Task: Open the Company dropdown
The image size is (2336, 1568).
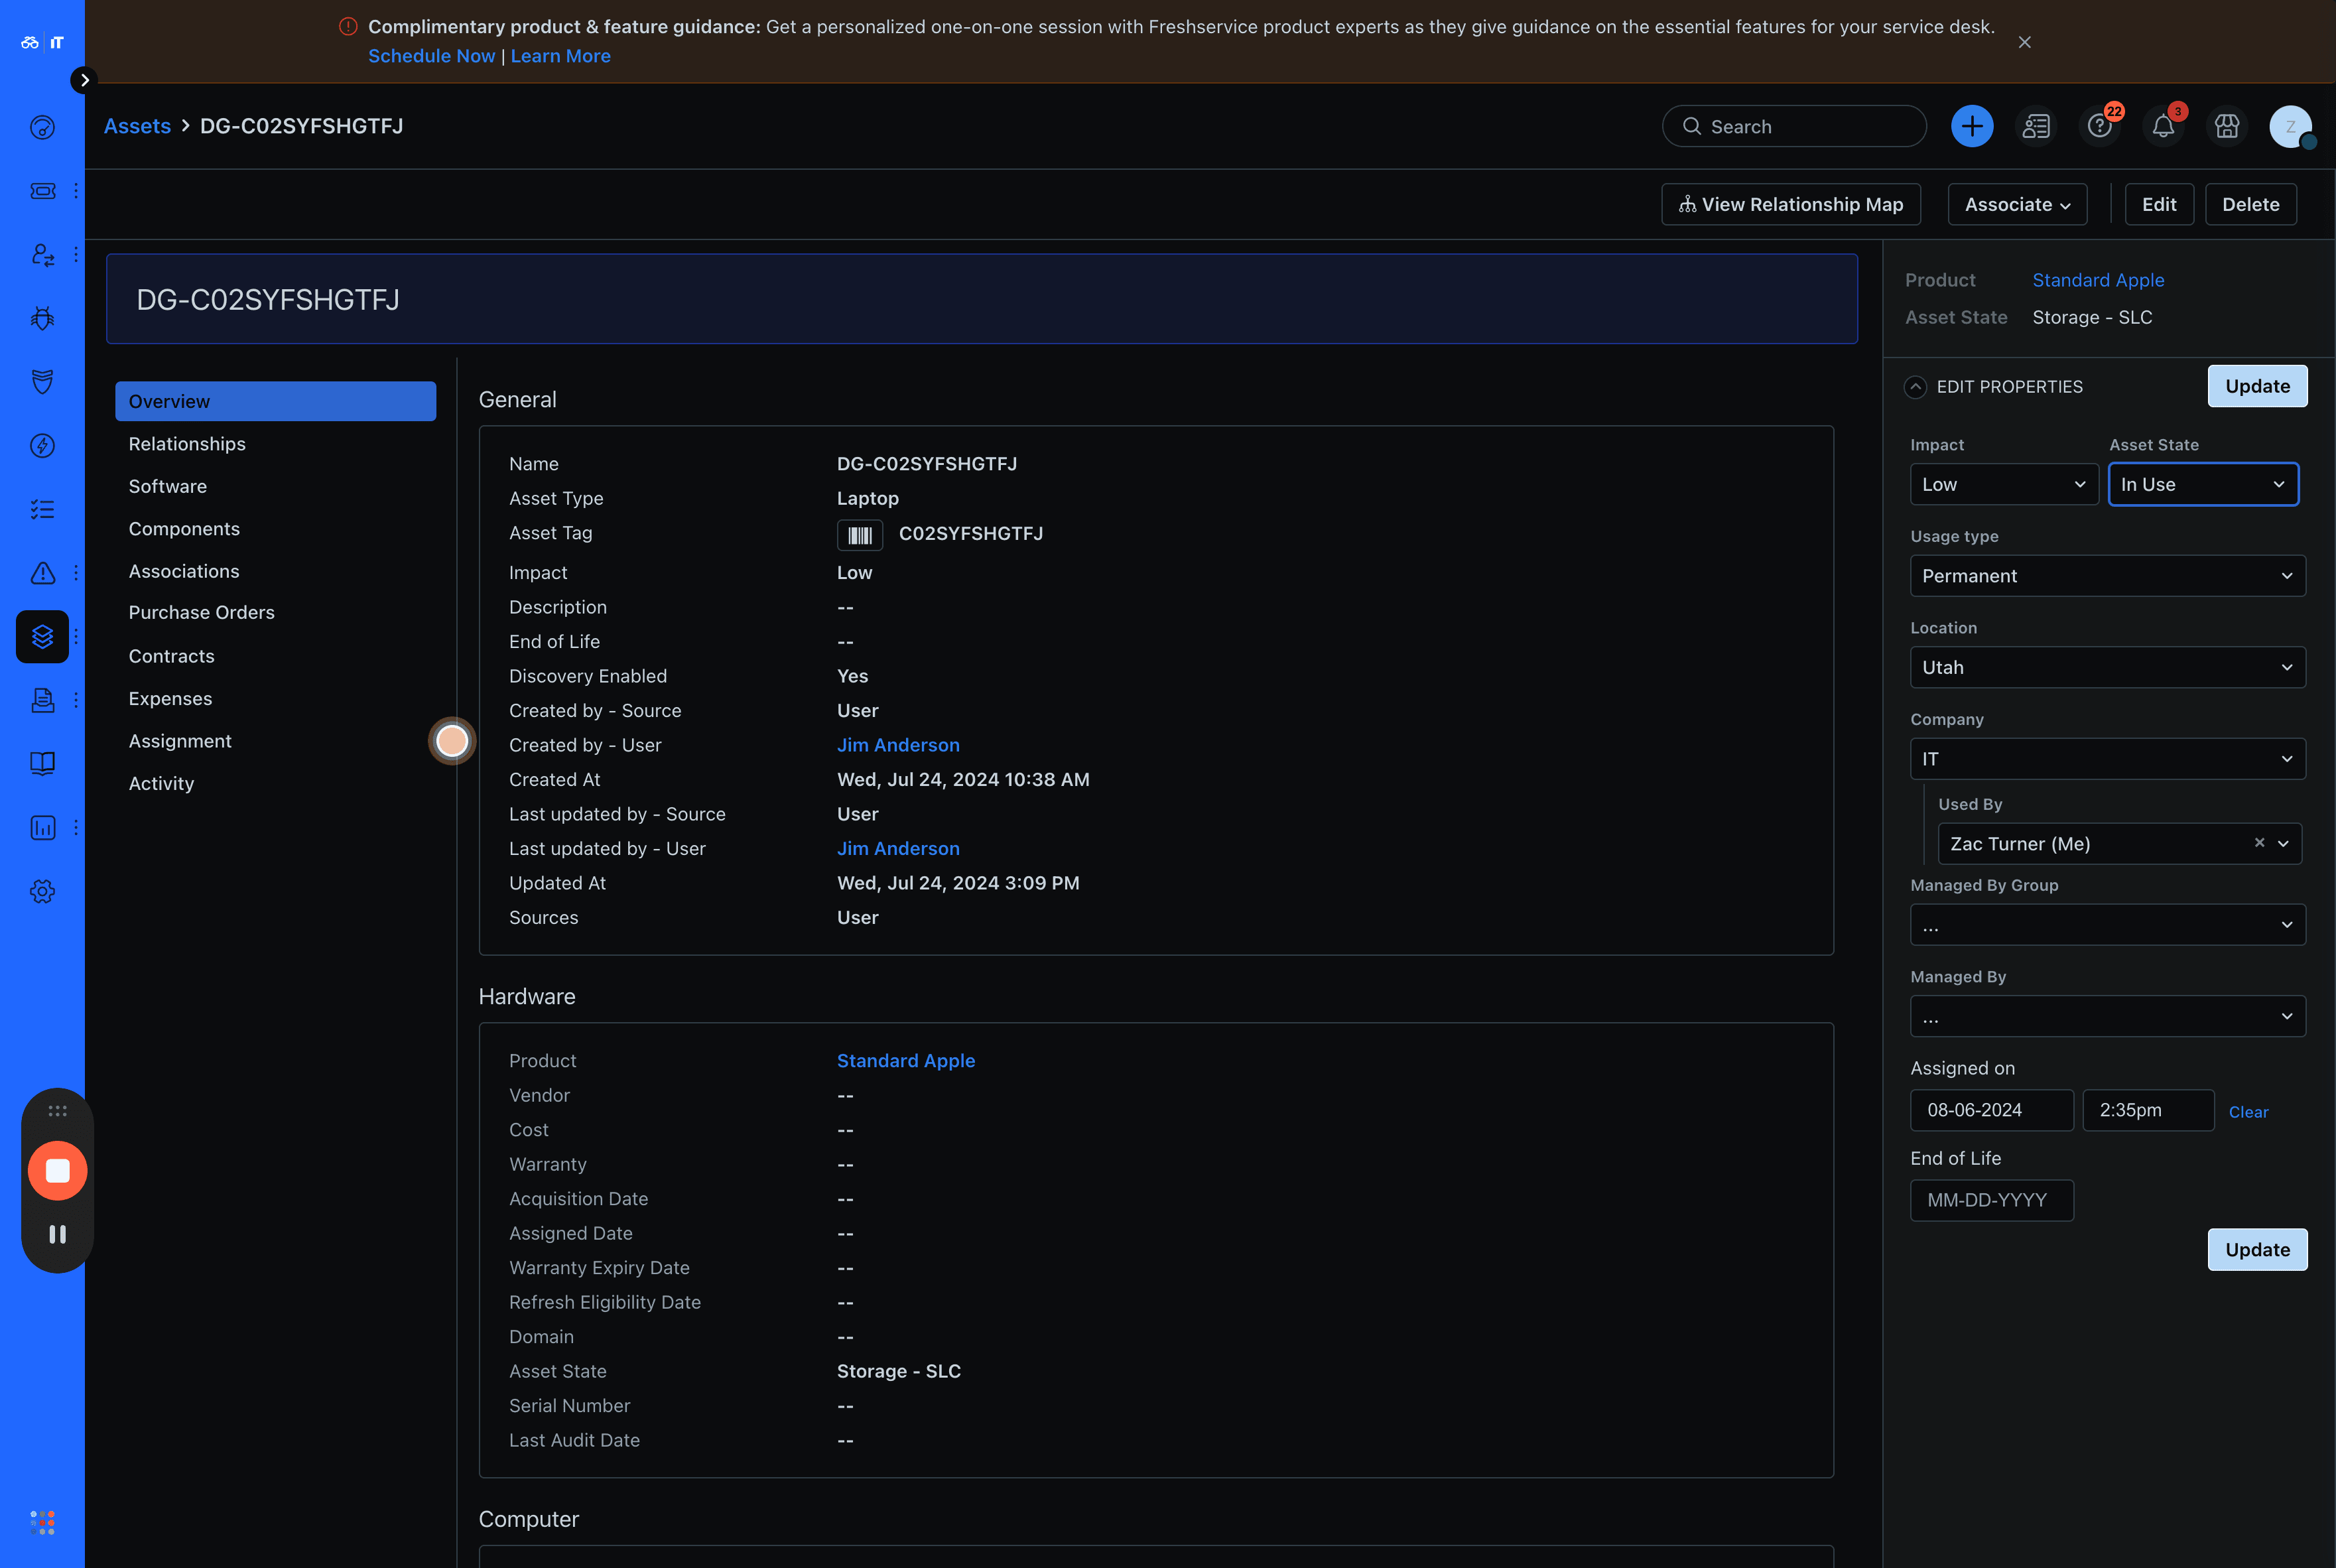Action: (x=2107, y=759)
